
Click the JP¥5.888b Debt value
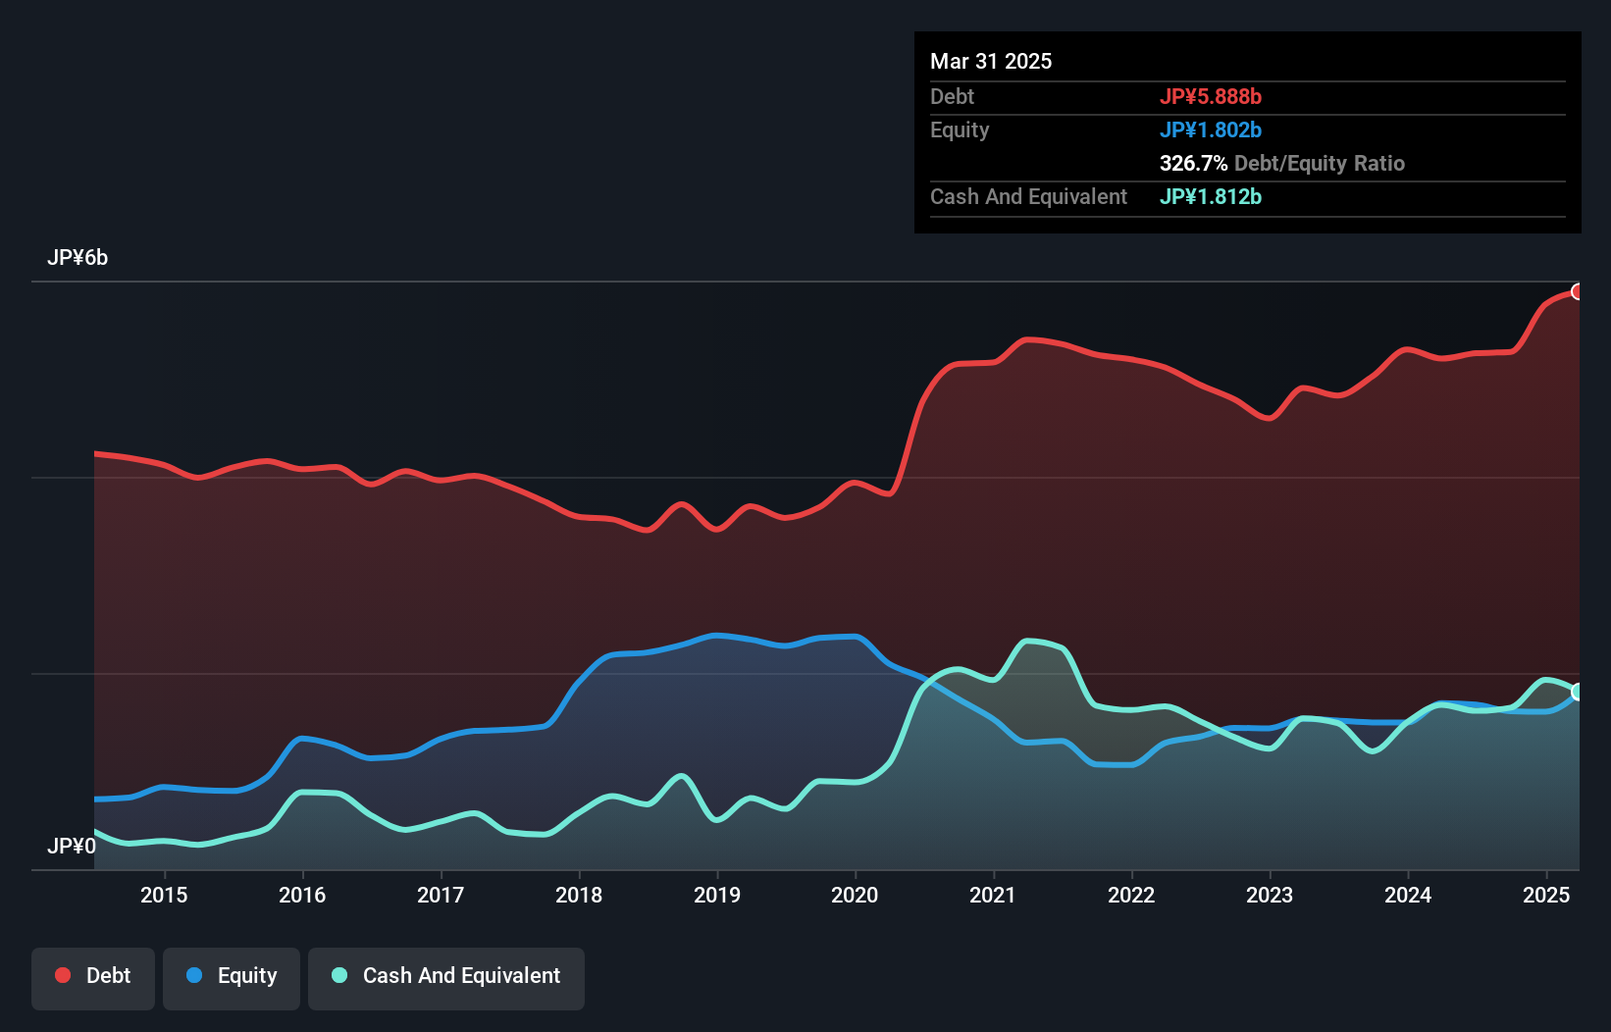point(1211,96)
